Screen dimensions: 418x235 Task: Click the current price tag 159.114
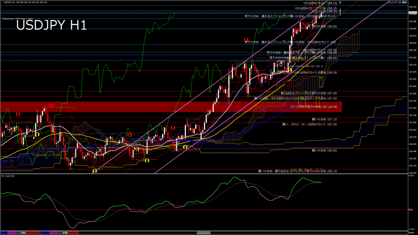(x=413, y=13)
